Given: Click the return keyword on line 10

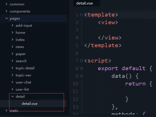Looking at the screenshot, I should (135, 84).
